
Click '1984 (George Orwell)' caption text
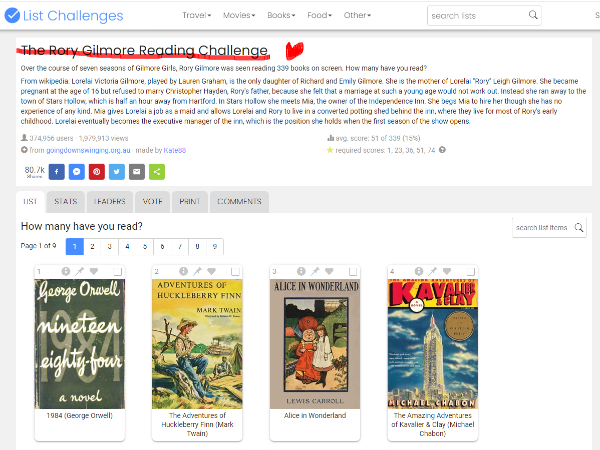point(80,415)
